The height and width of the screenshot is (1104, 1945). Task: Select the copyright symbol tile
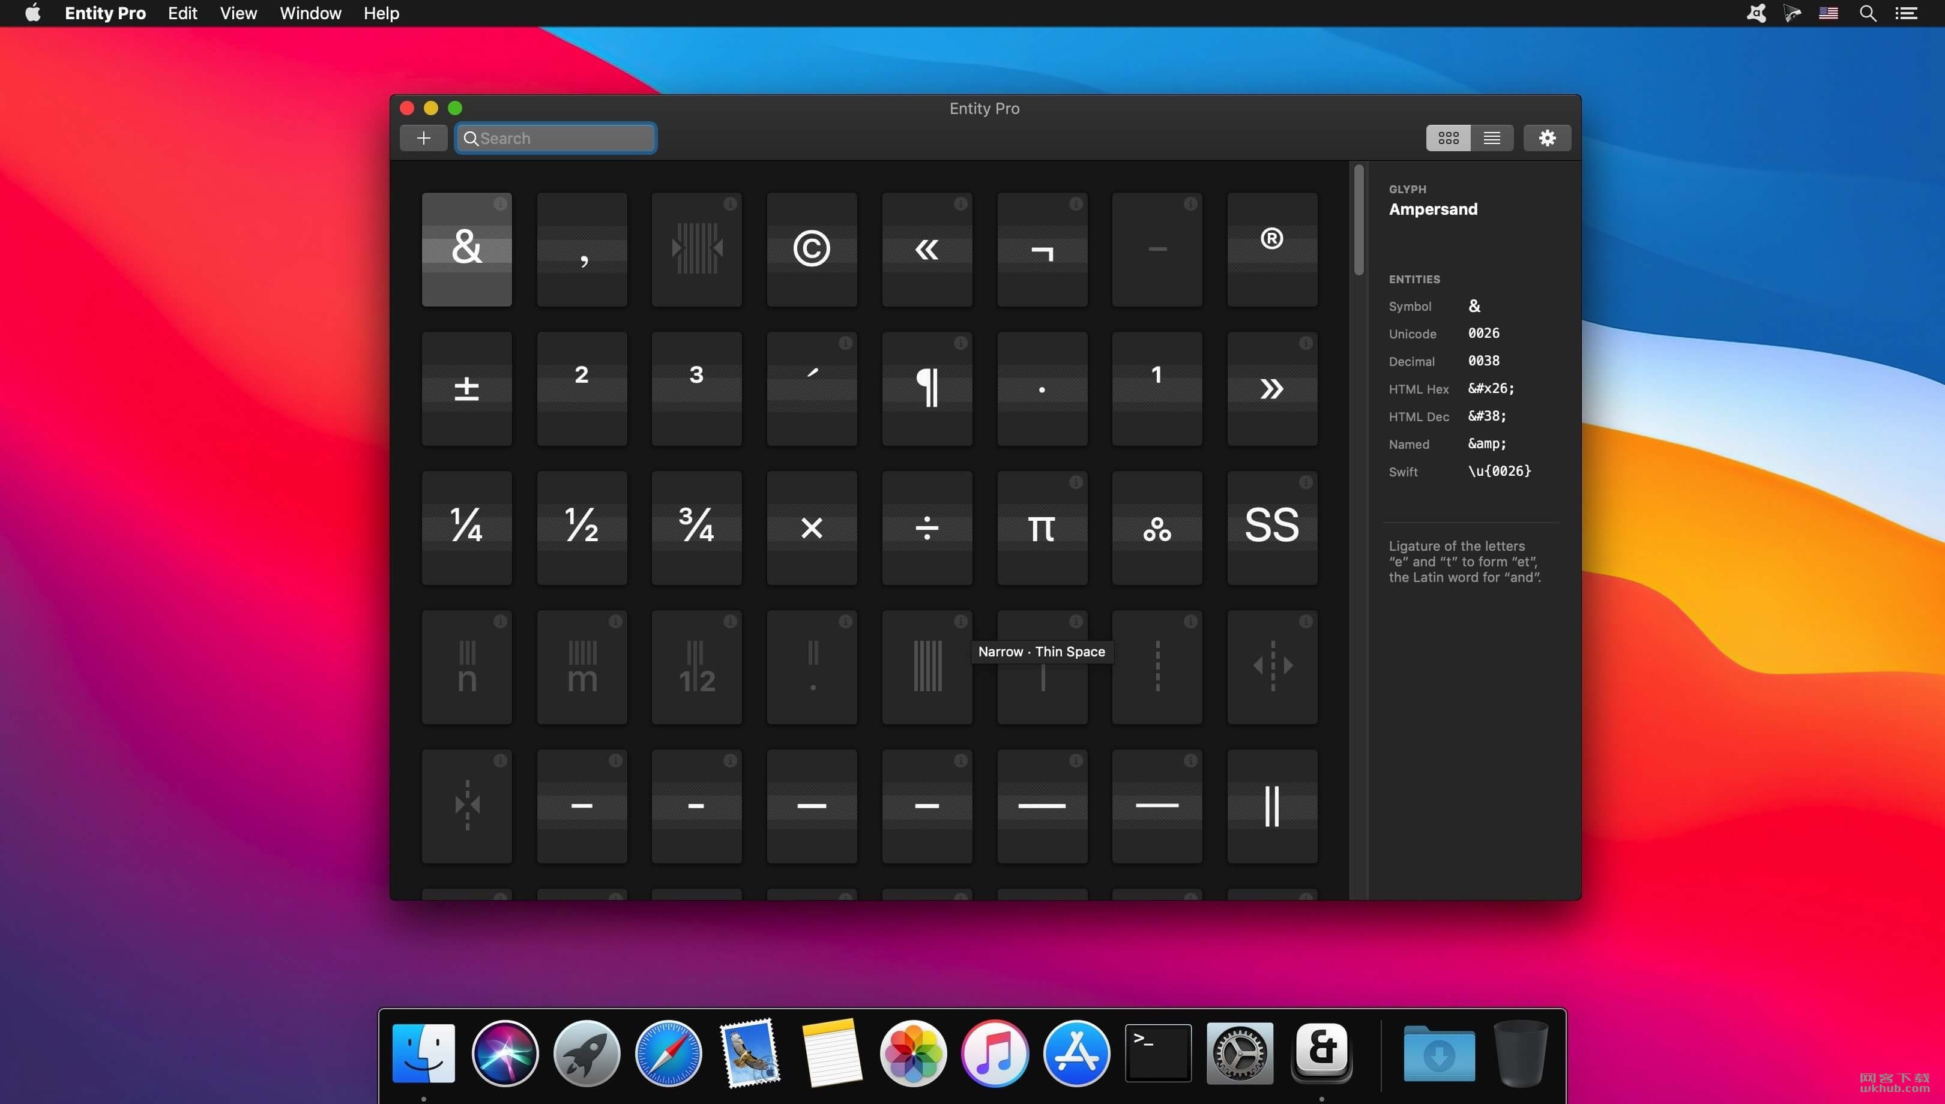812,250
